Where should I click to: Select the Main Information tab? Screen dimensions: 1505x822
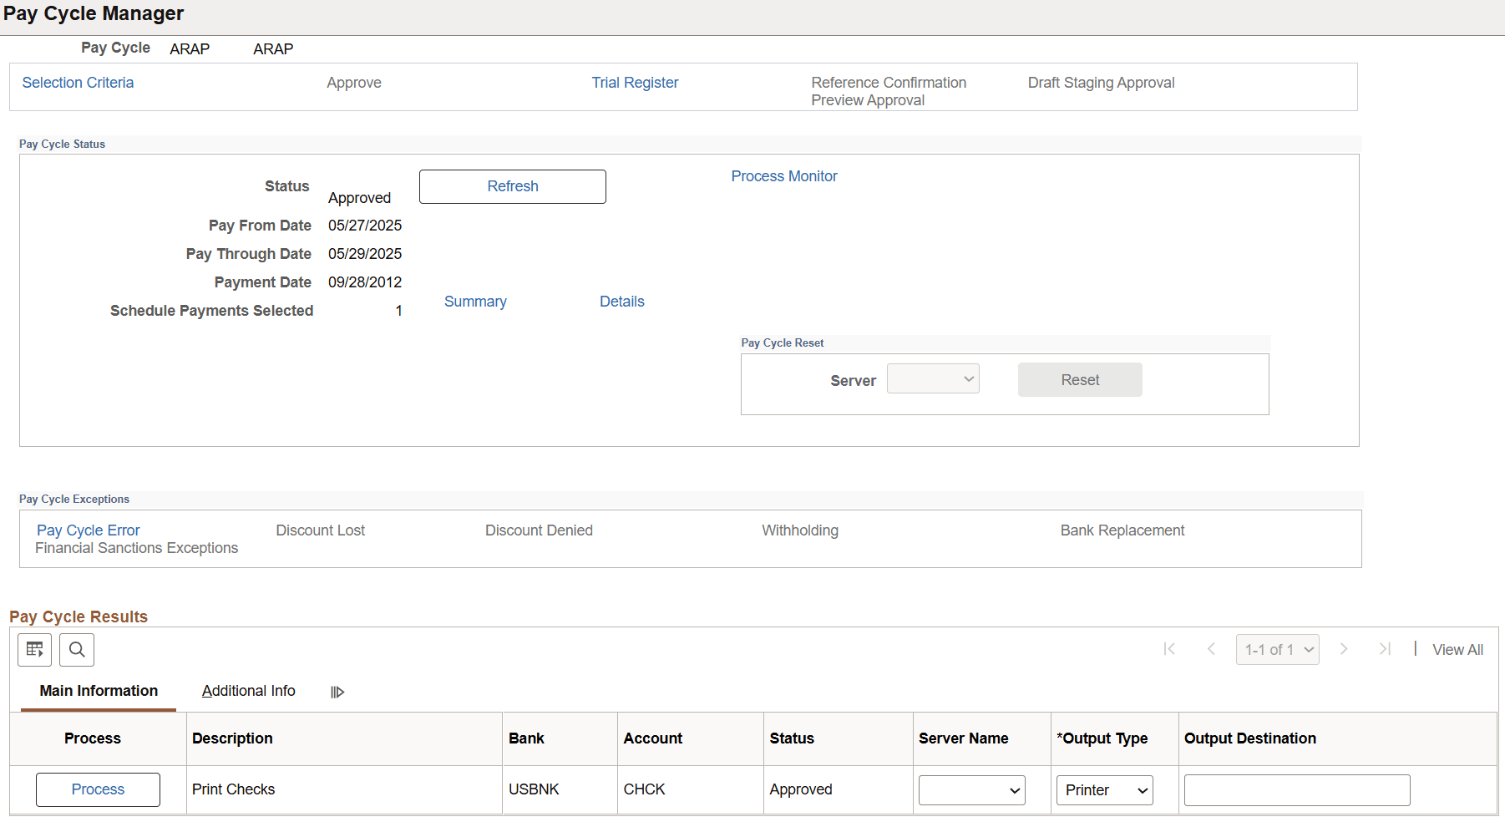98,691
